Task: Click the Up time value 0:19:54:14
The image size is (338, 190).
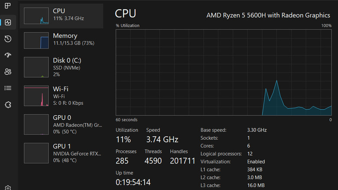Action: pos(133,182)
